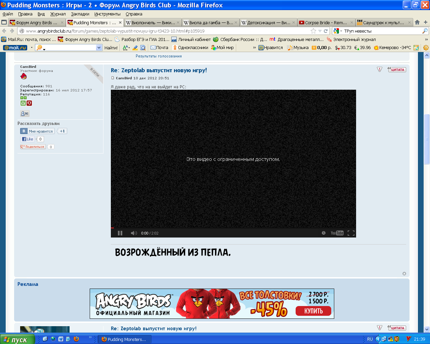Start search with magnifier icon
This screenshot has height=344, width=430.
pyautogui.click(x=425, y=31)
